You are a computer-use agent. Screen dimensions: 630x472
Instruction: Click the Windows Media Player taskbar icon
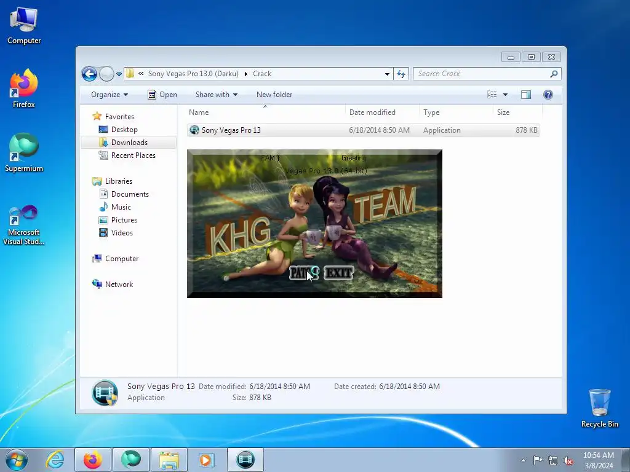[x=207, y=460]
